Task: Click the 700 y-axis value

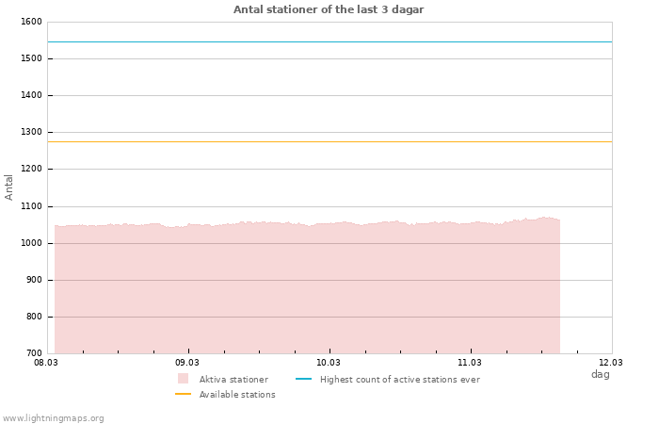Action: [x=33, y=353]
